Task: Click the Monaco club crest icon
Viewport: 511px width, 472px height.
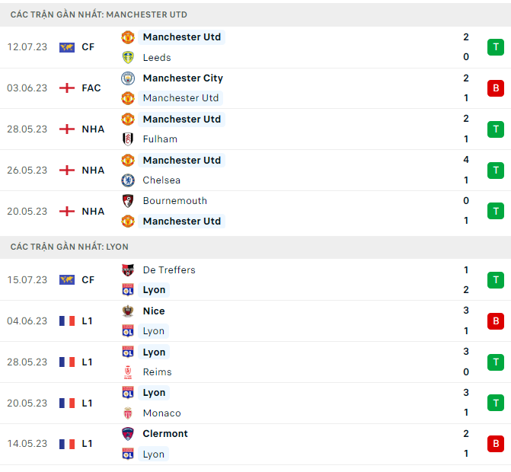Action: (128, 413)
